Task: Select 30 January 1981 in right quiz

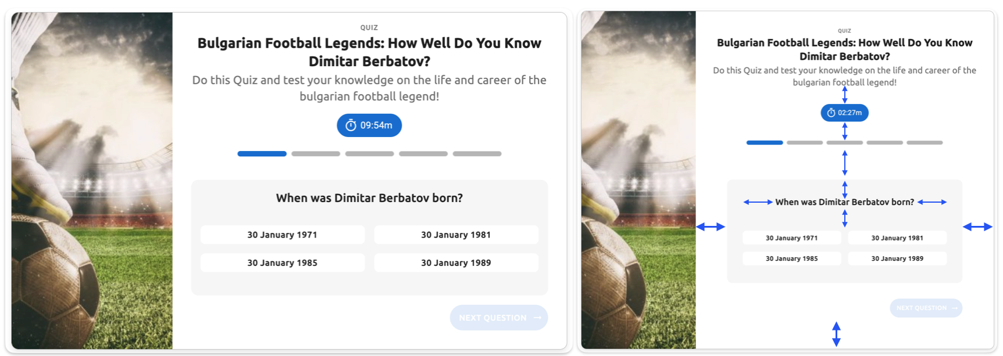Action: pyautogui.click(x=897, y=238)
